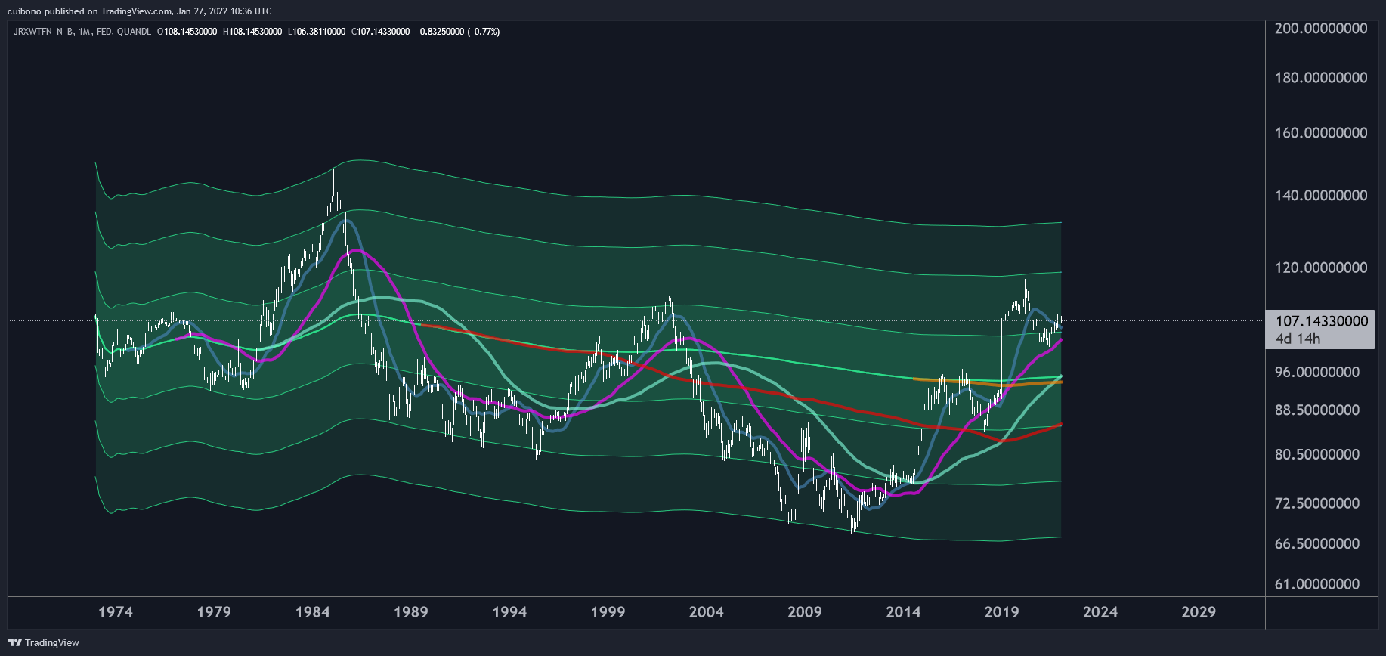This screenshot has height=656, width=1386.
Task: Click the high value H108.14530000 in legend
Action: [x=252, y=32]
